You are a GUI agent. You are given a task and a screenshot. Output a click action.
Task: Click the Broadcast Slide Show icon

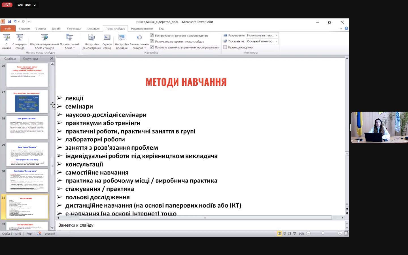pos(44,37)
